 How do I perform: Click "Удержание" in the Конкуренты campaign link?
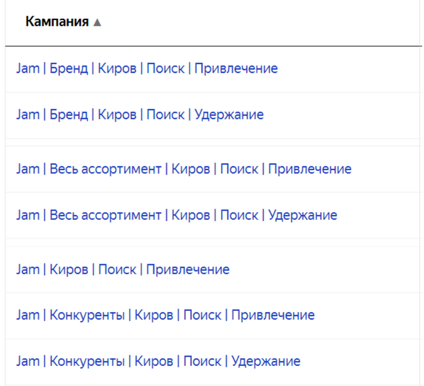266,361
